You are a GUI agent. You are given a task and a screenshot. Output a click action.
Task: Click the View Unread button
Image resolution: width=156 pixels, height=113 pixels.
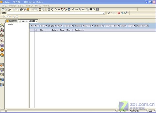click(x=142, y=26)
